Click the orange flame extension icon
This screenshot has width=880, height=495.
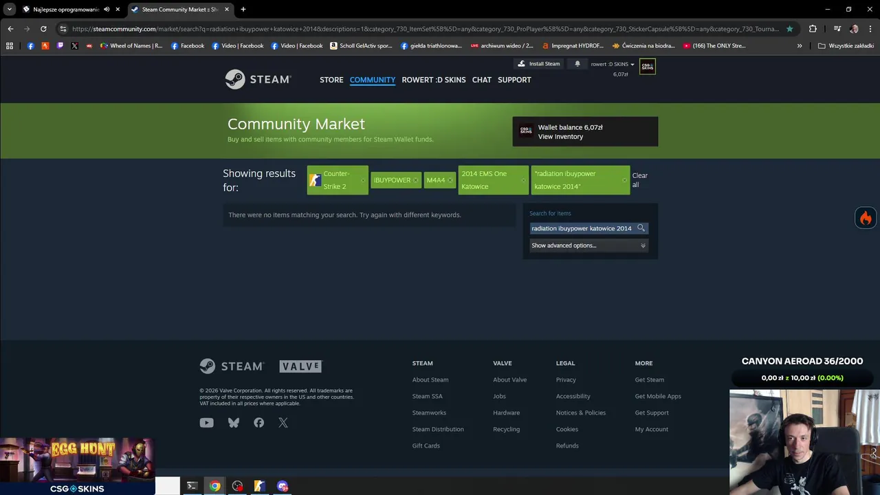(x=866, y=218)
